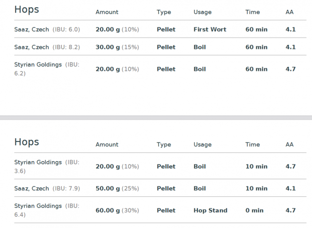Click the 4.1 AA value in 50.00 g row
This screenshot has width=312, height=228.
pos(291,188)
